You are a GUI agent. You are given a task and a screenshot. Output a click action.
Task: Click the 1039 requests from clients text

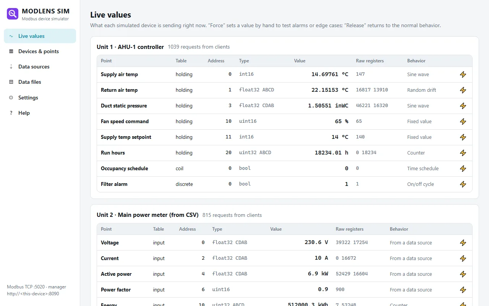pyautogui.click(x=199, y=47)
